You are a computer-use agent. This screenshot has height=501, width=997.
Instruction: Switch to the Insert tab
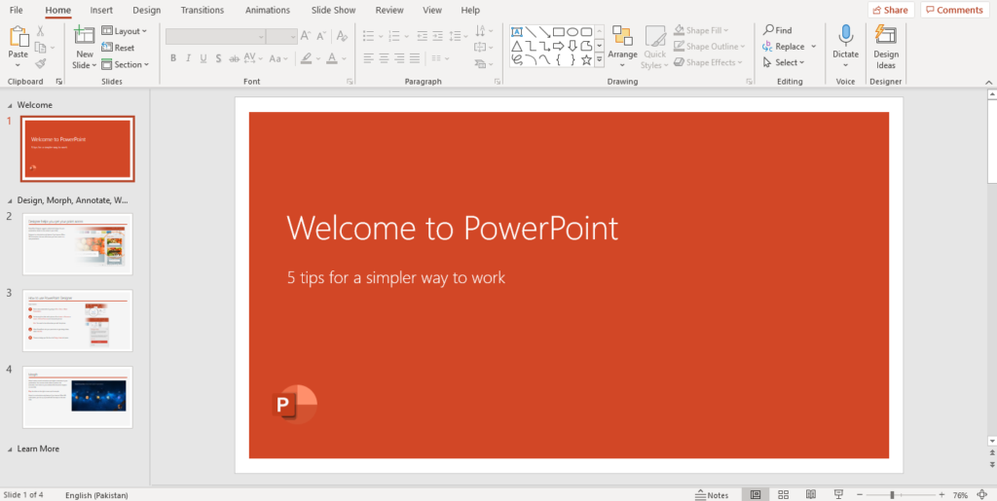[101, 10]
